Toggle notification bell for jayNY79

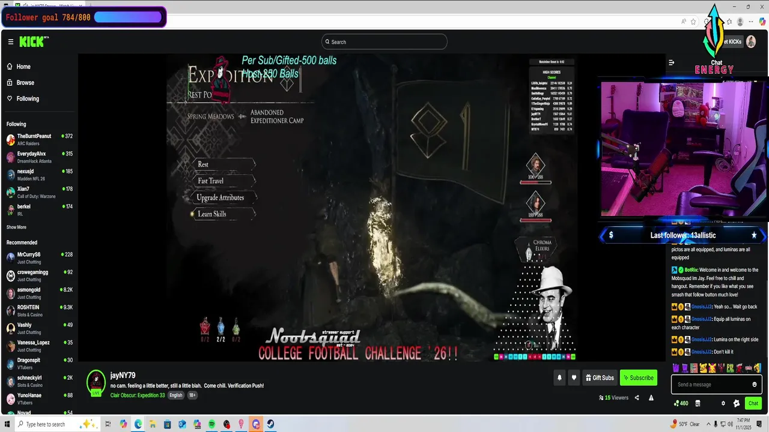(559, 378)
